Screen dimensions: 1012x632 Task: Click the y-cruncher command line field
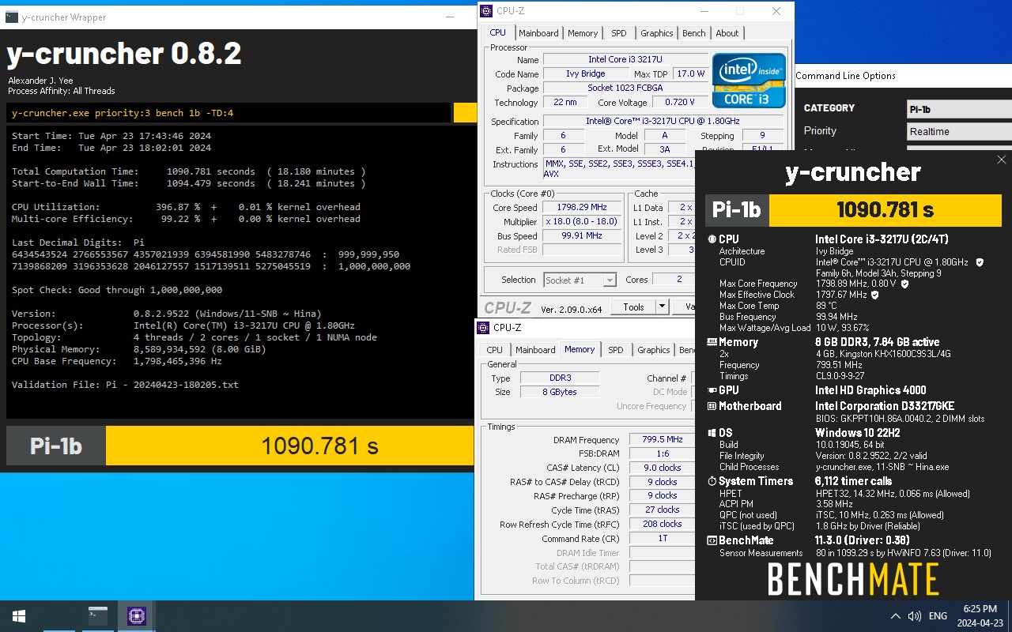pyautogui.click(x=228, y=113)
